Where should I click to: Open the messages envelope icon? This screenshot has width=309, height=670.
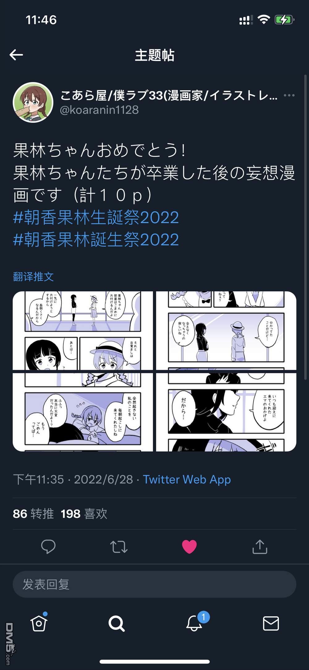pos(271,623)
